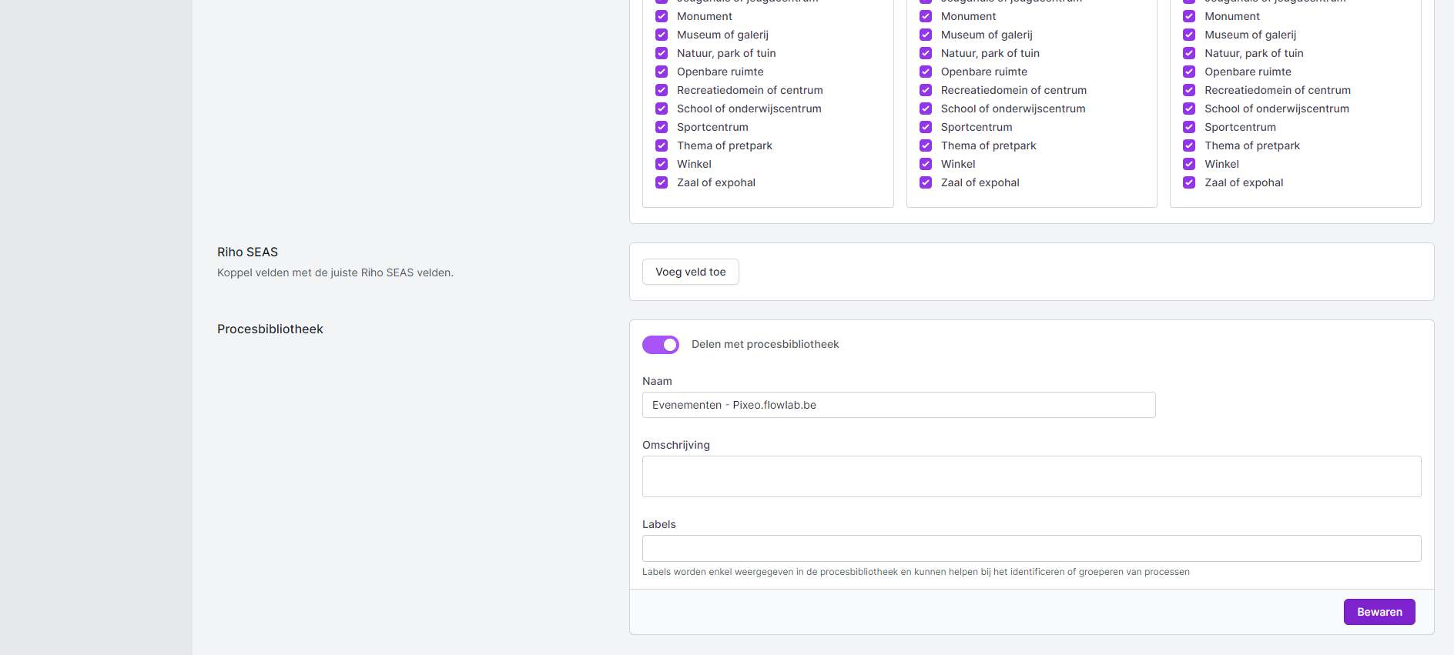1454x655 pixels.
Task: Click into the Omschrijving text area
Action: point(1031,476)
